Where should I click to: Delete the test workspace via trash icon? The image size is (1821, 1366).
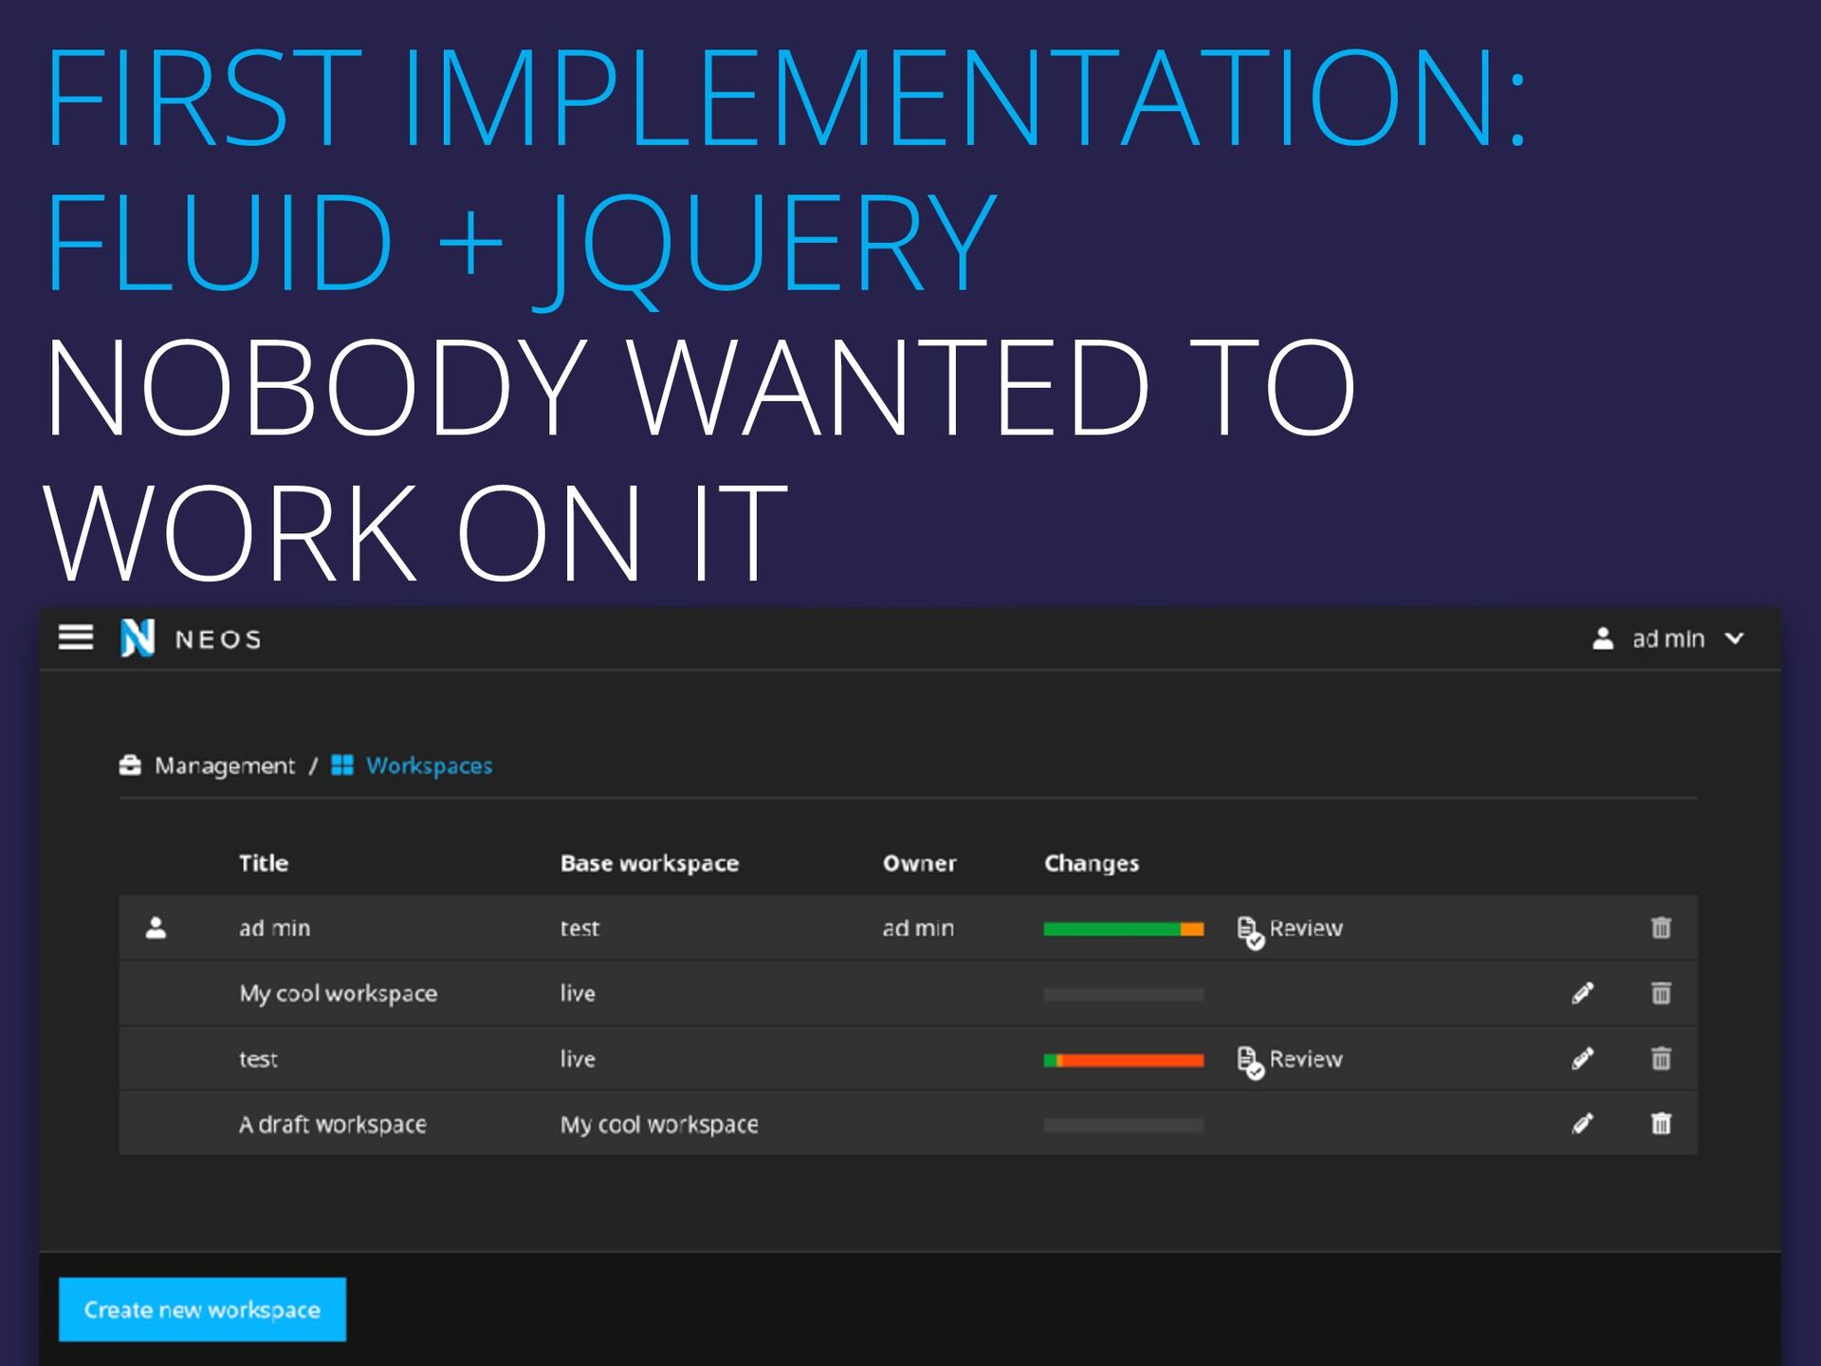[x=1661, y=1058]
